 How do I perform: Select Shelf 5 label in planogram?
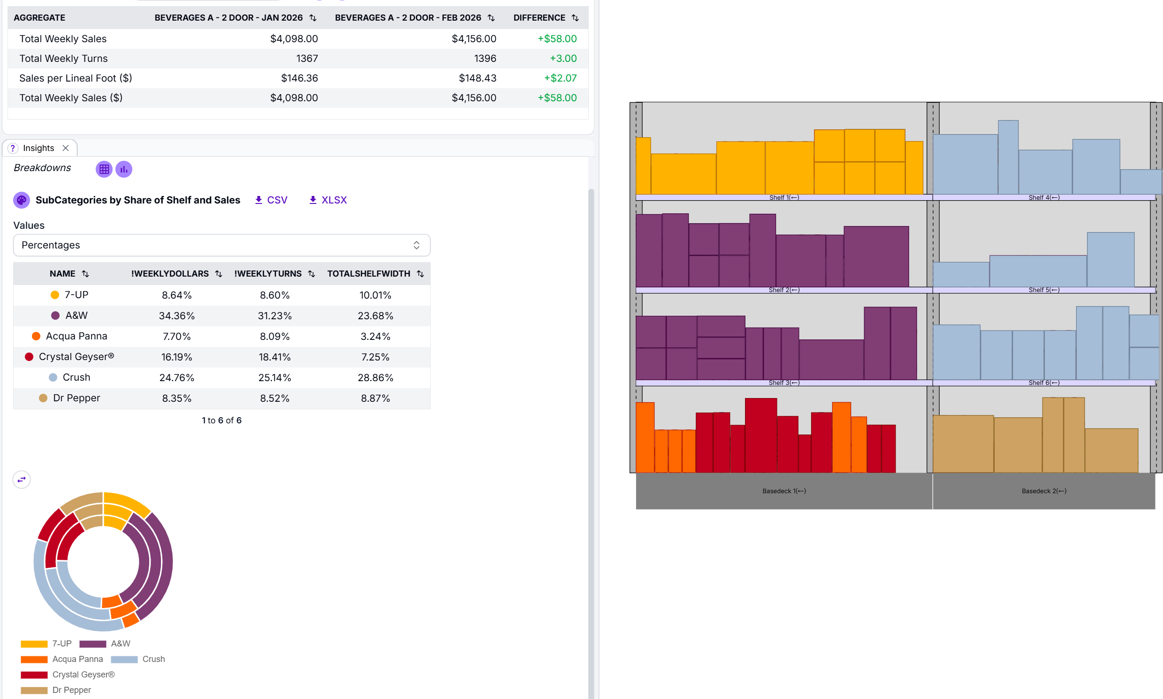click(1044, 290)
